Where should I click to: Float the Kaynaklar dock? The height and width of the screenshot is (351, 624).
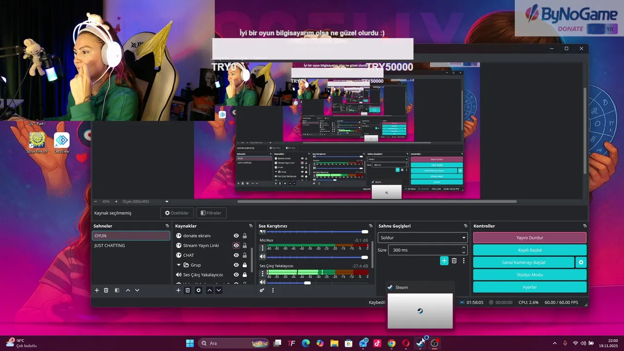(x=251, y=226)
